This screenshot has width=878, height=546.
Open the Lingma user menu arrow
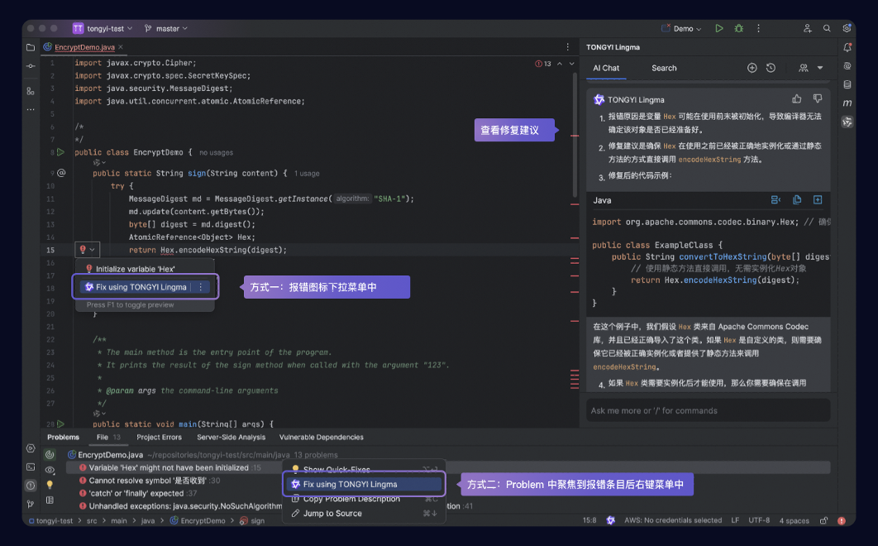820,68
